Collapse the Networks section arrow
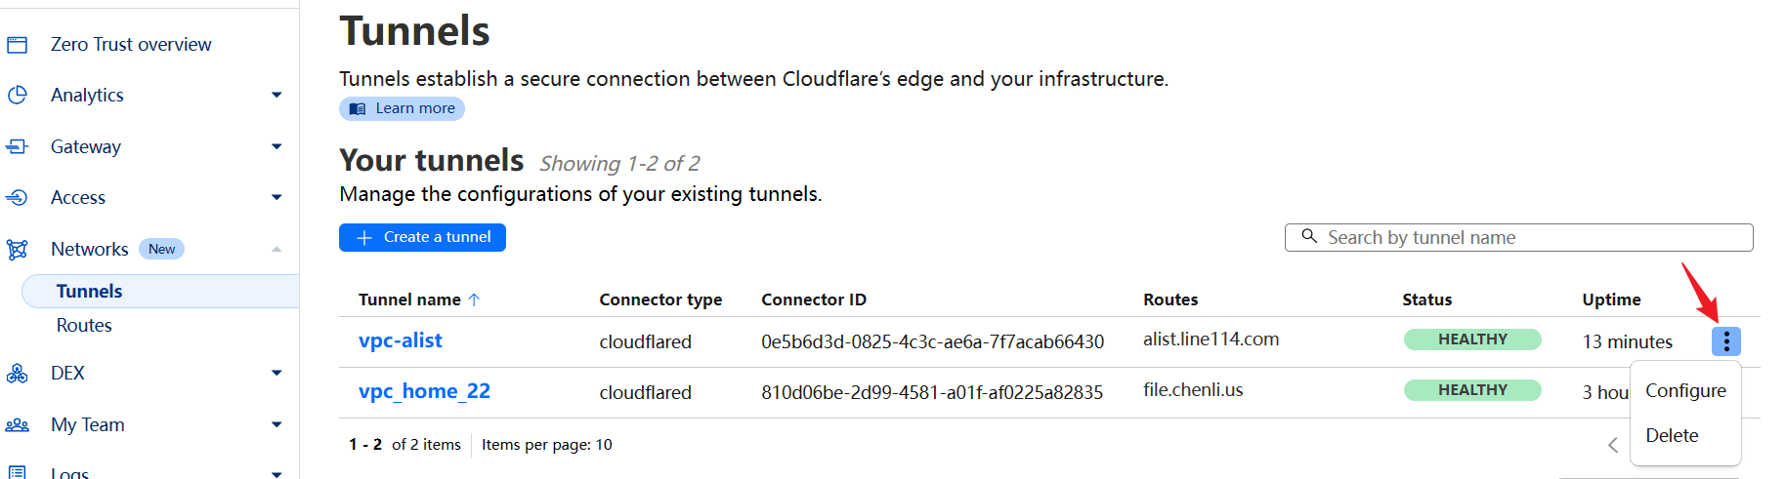The width and height of the screenshot is (1786, 479). (x=276, y=249)
